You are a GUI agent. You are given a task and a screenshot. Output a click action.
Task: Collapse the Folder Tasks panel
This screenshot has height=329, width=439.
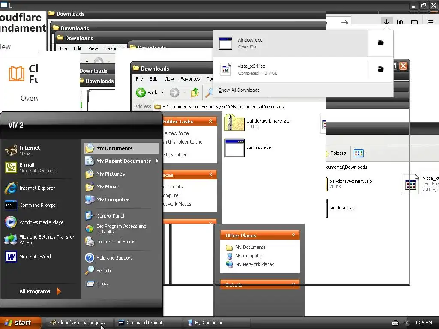pos(211,121)
